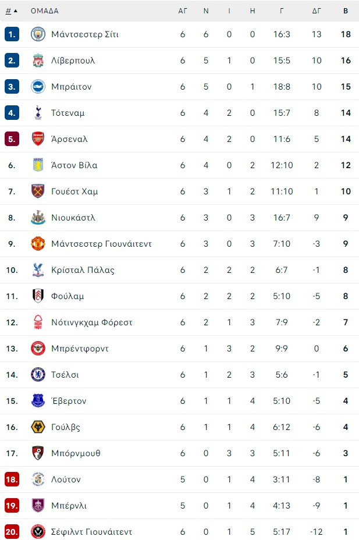Viewport: 359px width, 540px height.
Task: Click the ΑΓ matches played header
Action: (183, 10)
